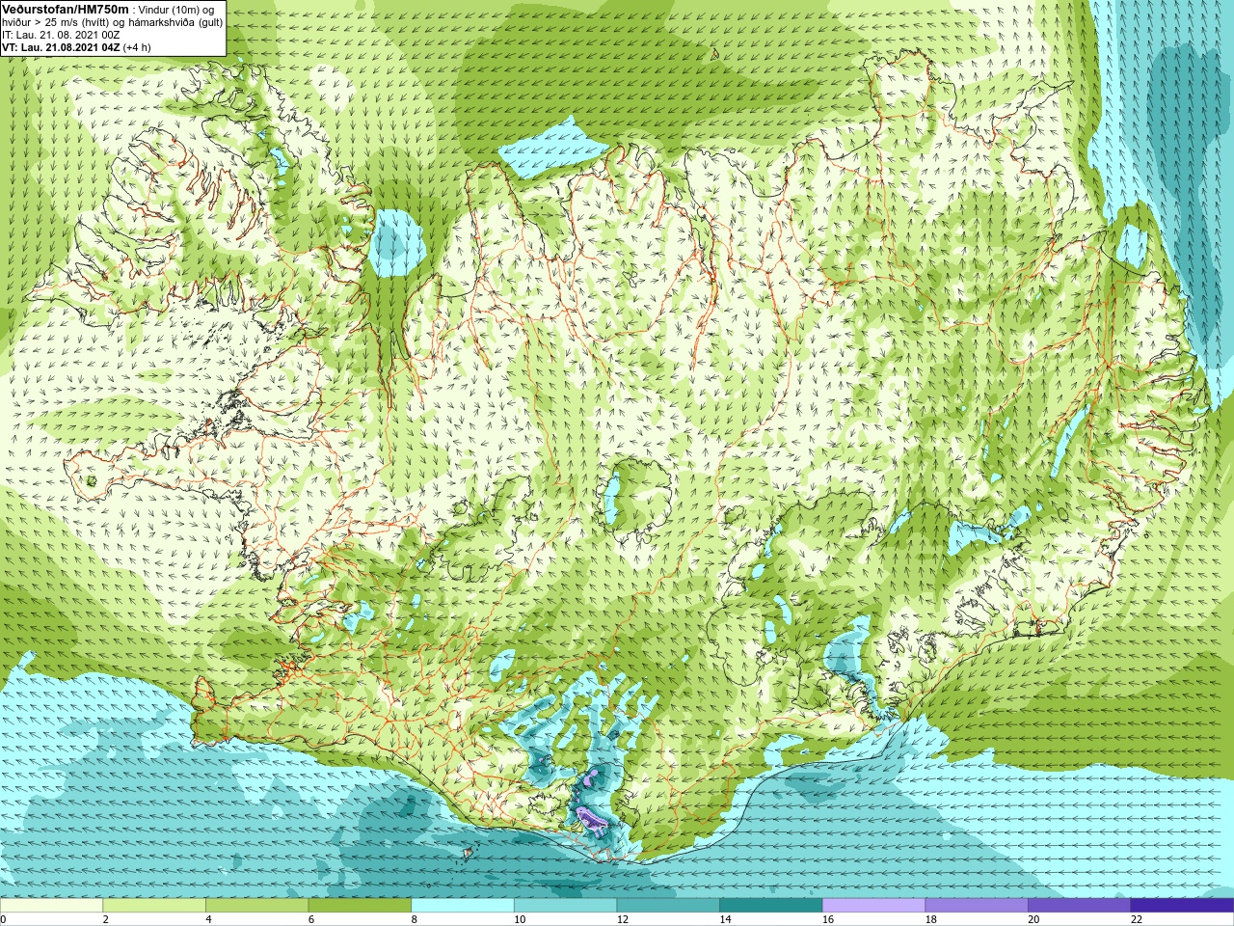Click the medium green 4–6 m/s legend swatch
This screenshot has width=1234, height=926.
tap(256, 906)
